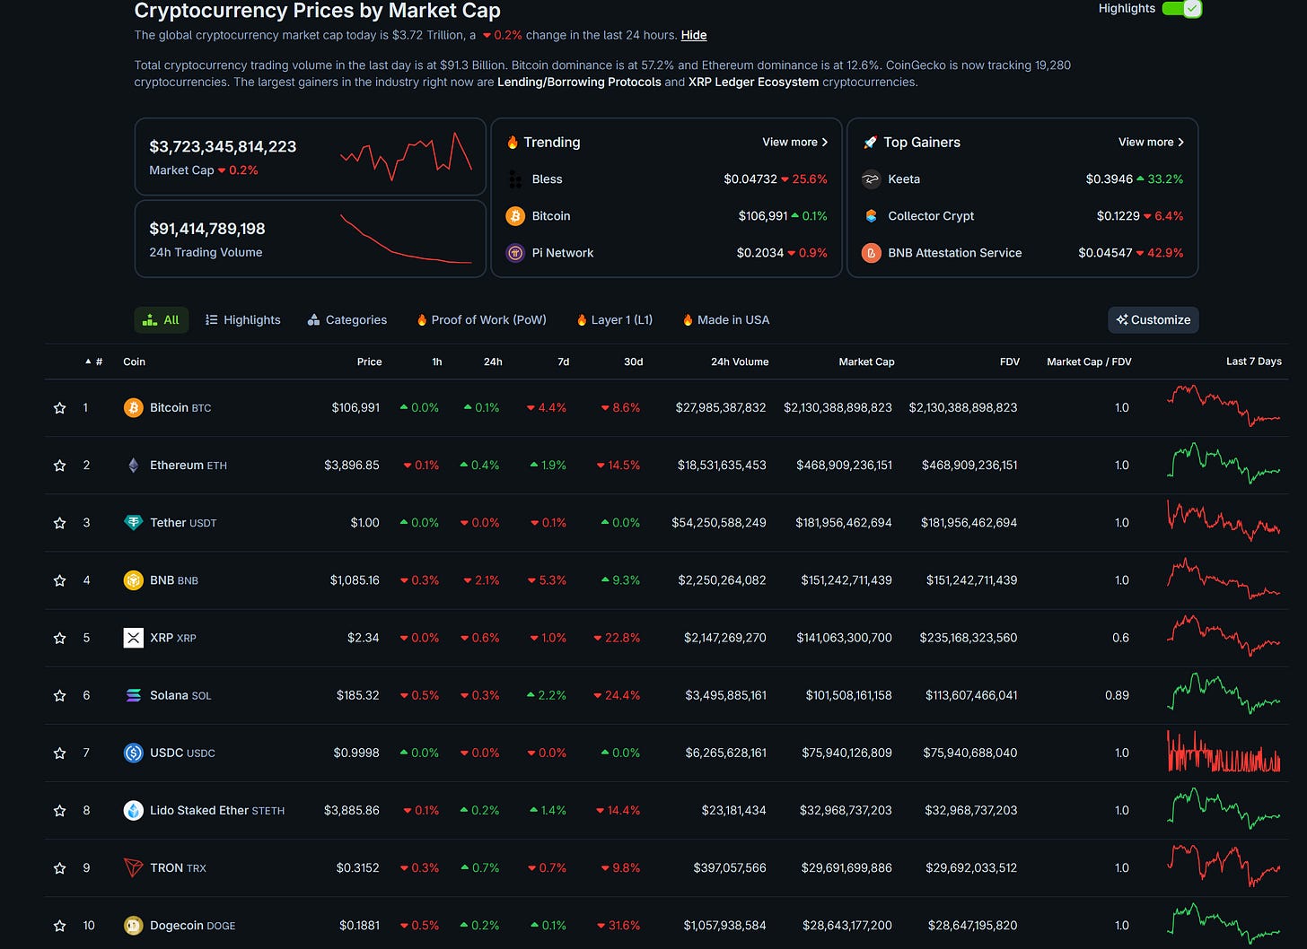This screenshot has height=949, width=1307.
Task: Click the XRP logo icon
Action: [x=133, y=638]
